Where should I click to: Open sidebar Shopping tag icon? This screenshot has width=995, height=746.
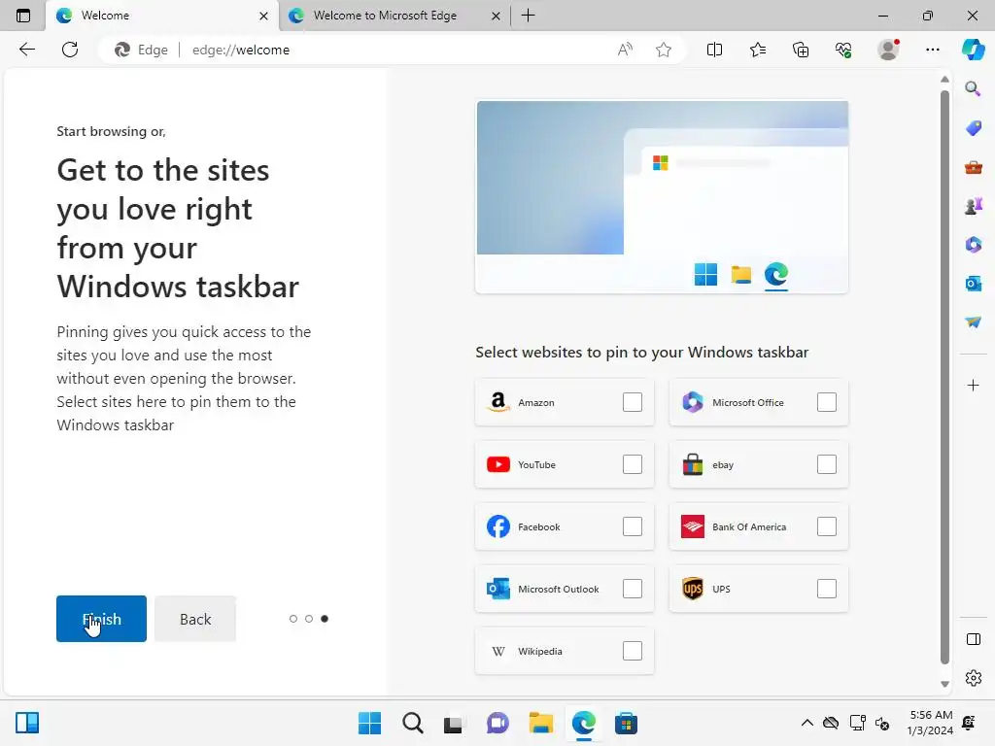[x=973, y=128]
